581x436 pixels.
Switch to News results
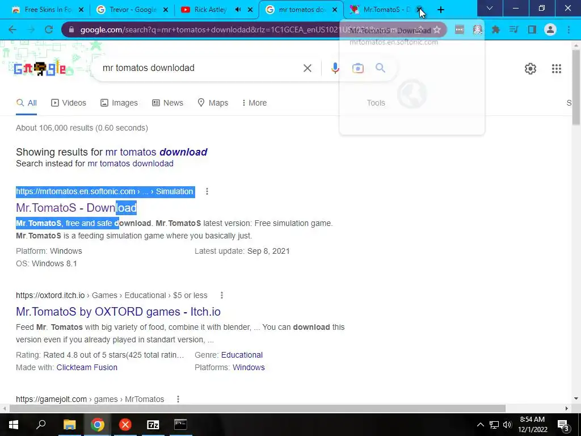point(167,103)
